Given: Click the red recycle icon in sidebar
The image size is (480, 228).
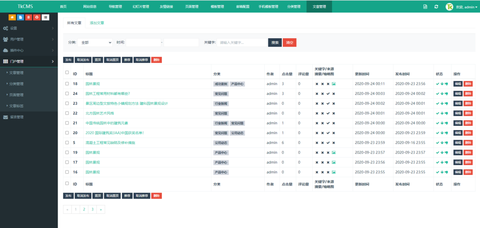Looking at the screenshot, I should [37, 17].
